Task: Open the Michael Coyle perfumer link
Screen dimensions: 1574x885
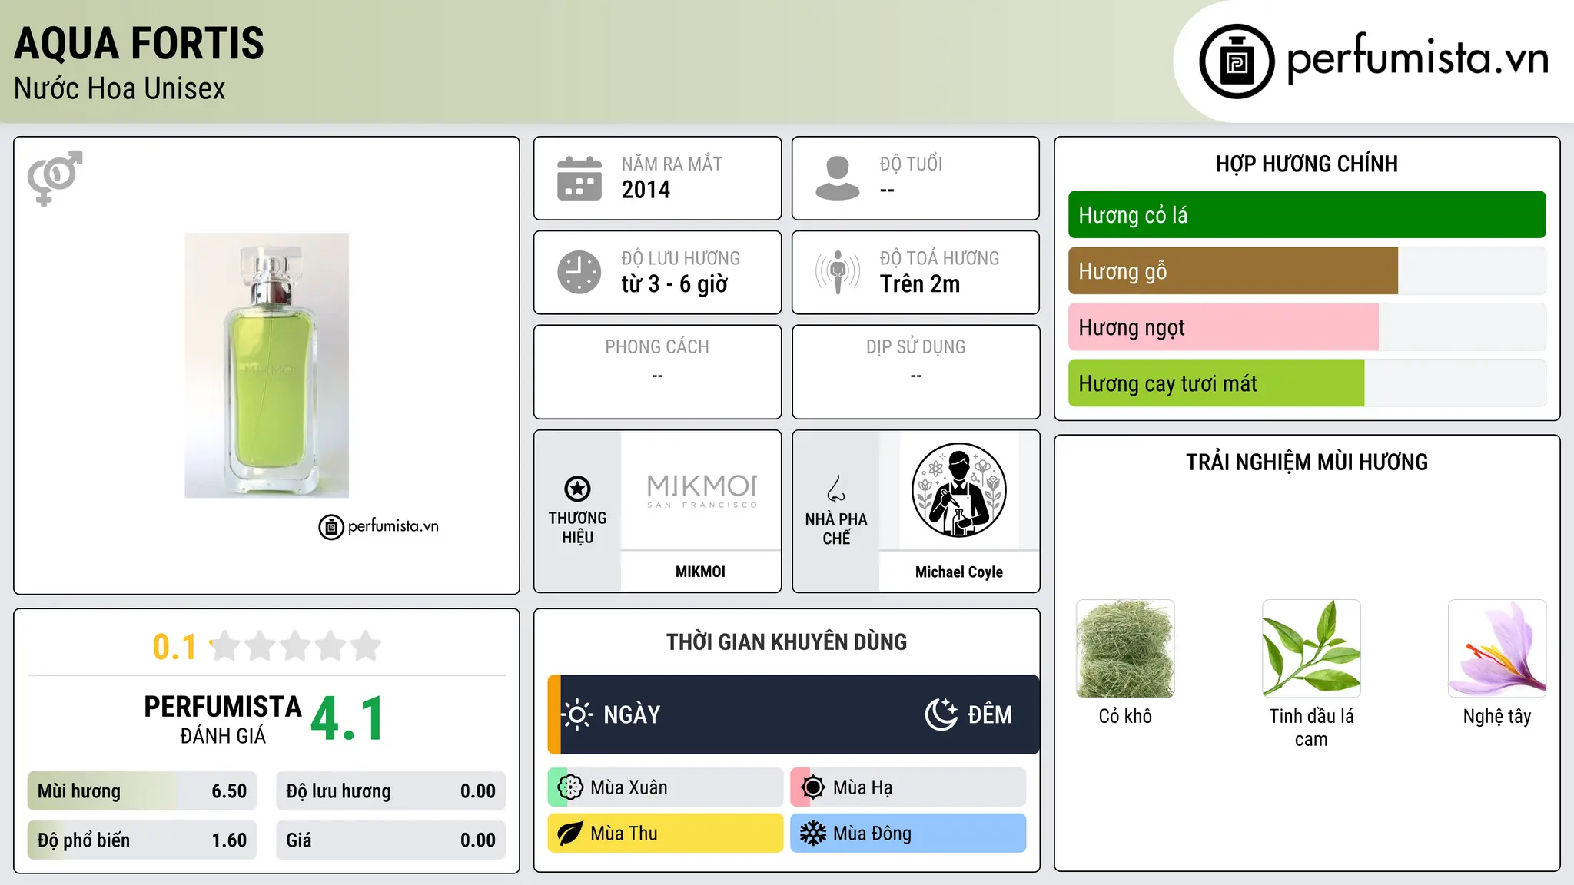Action: pos(959,572)
